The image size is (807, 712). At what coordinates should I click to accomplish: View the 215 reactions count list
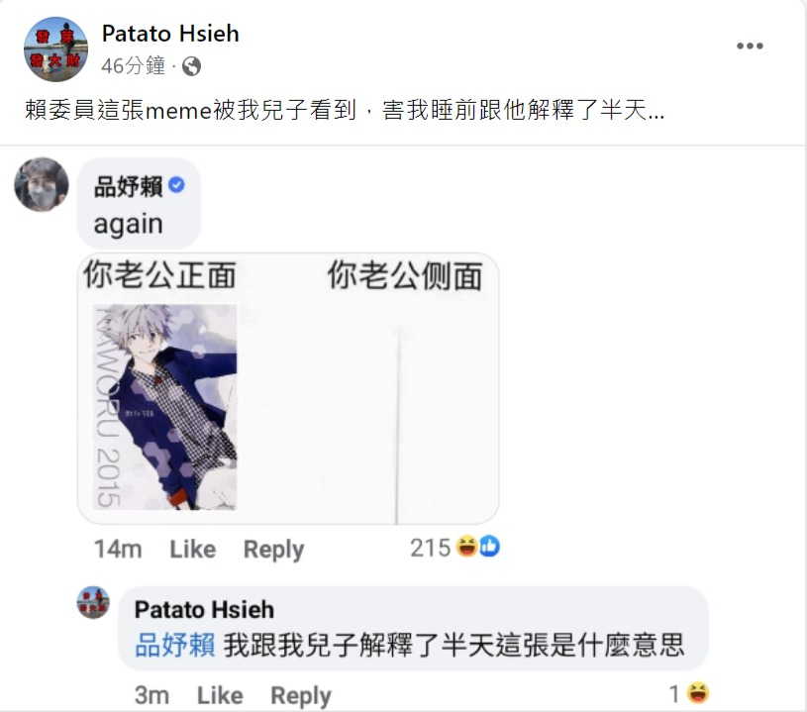click(430, 548)
